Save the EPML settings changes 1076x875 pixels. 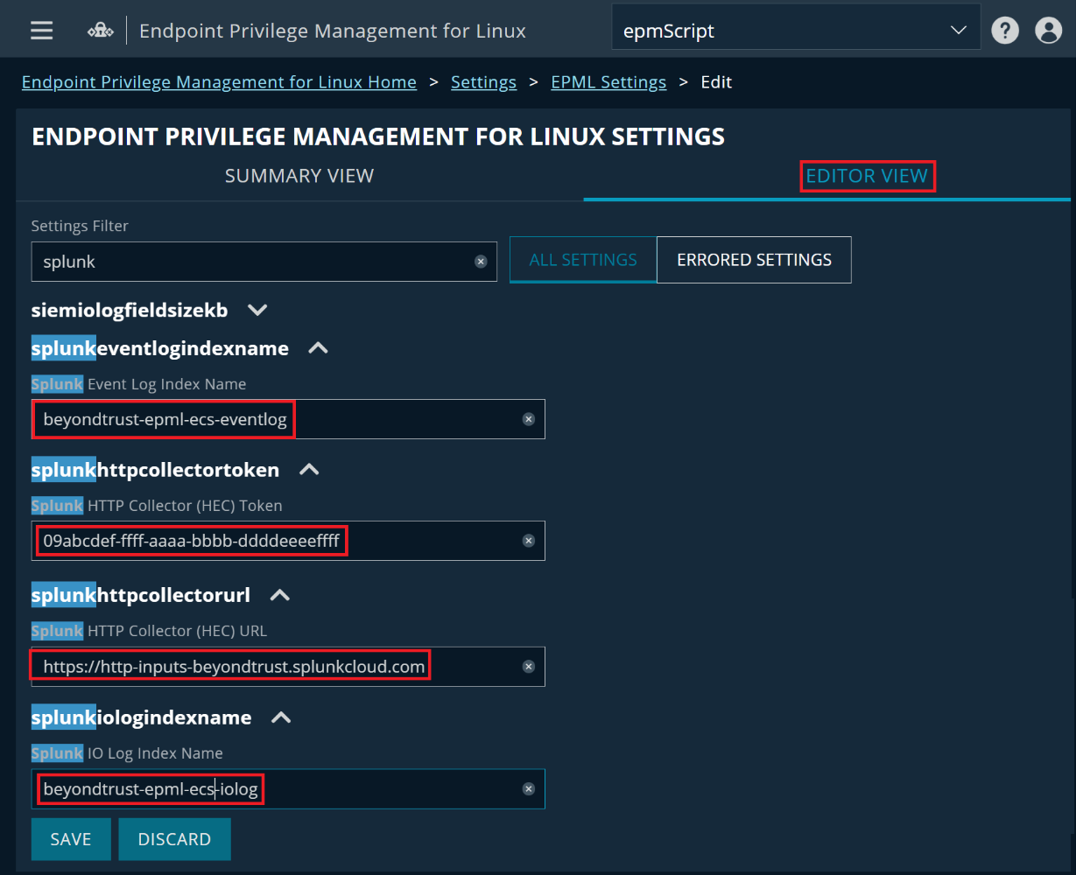(71, 838)
